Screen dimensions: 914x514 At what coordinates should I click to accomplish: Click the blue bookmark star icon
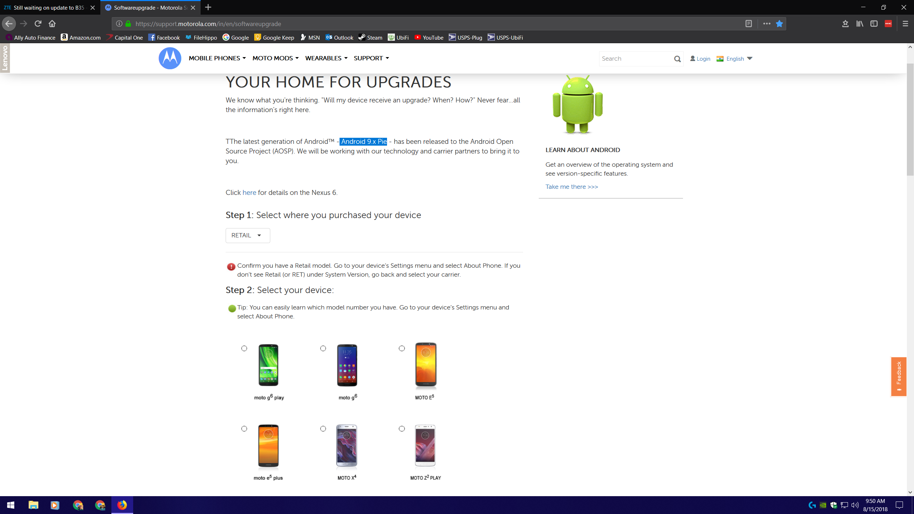coord(779,24)
